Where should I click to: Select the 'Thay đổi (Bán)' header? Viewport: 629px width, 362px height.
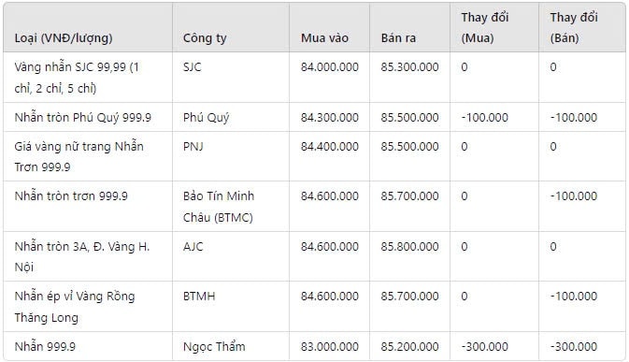(x=574, y=28)
